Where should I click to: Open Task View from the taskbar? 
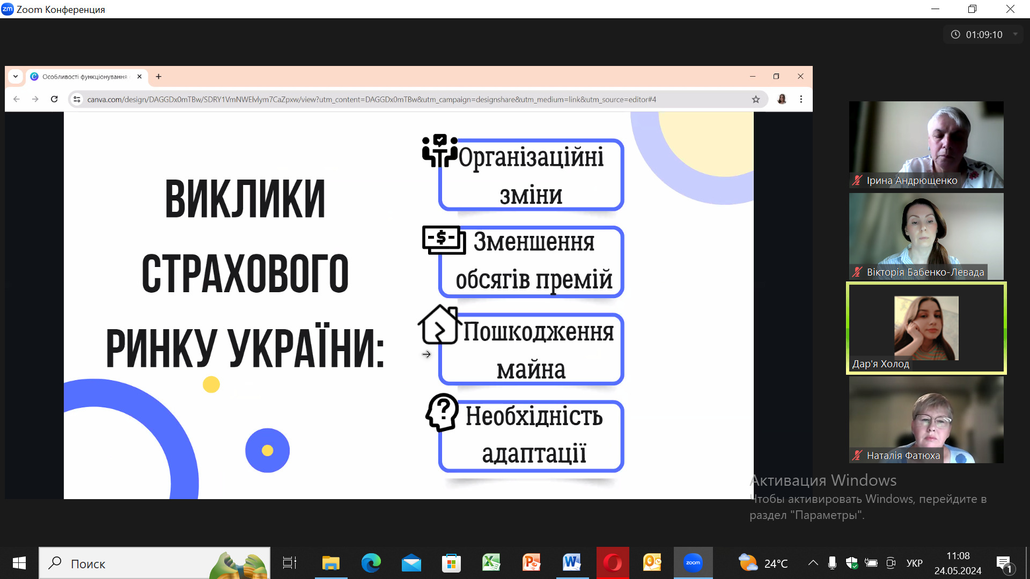pos(290,563)
